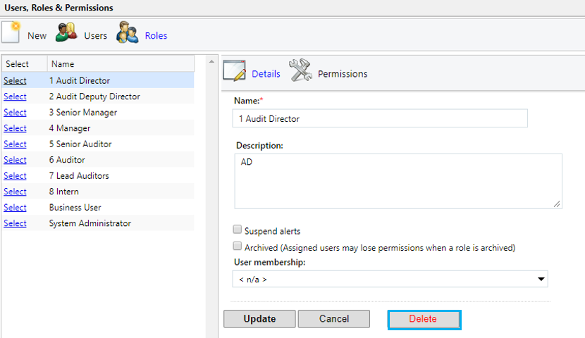Click Select link for 8 Intern
The image size is (585, 338).
(15, 192)
